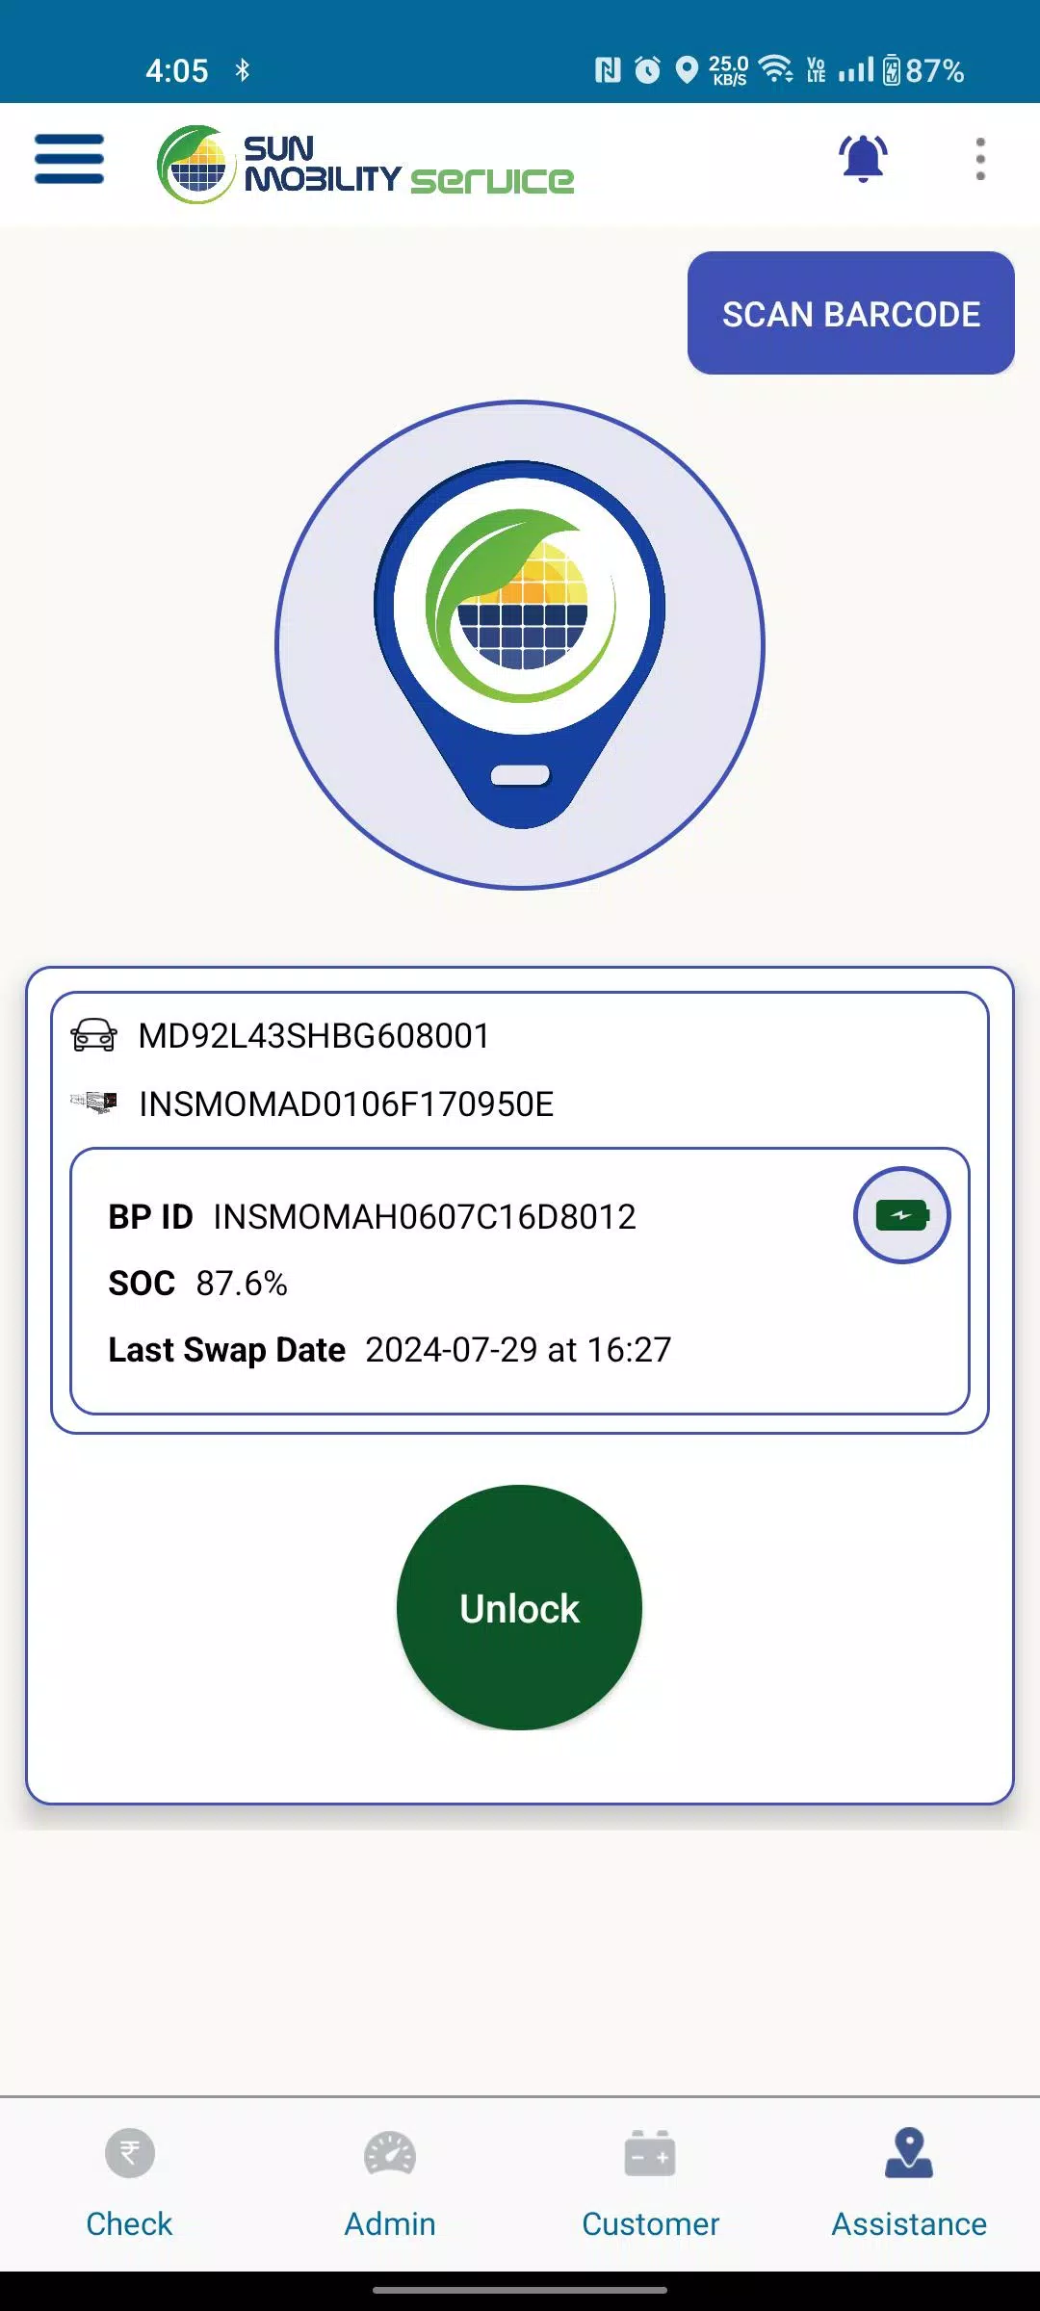Tap the green Unlock button
The width and height of the screenshot is (1040, 2311).
pyautogui.click(x=520, y=1607)
